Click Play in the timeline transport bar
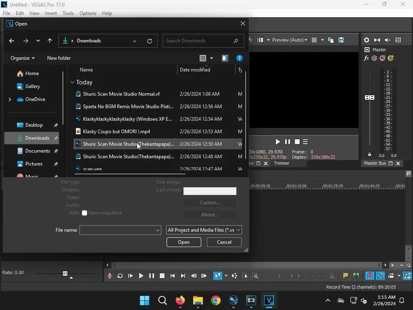413x310 pixels. point(141,276)
